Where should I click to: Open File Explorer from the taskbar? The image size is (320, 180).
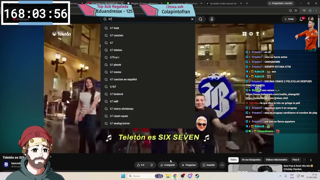168,176
